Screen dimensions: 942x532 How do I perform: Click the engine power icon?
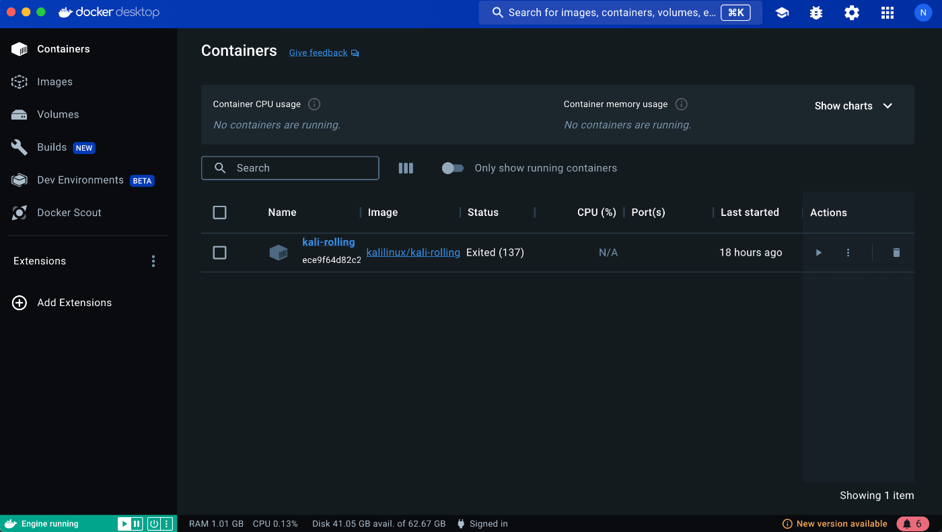(x=154, y=524)
